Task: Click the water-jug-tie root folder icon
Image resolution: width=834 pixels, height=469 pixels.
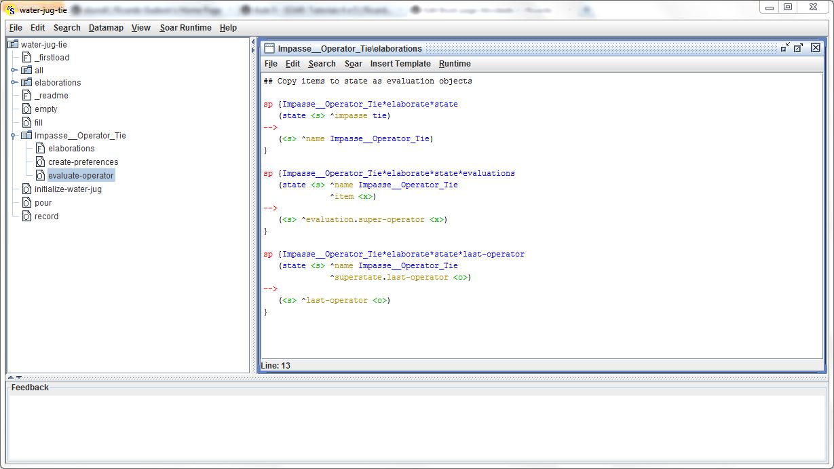Action: click(13, 44)
